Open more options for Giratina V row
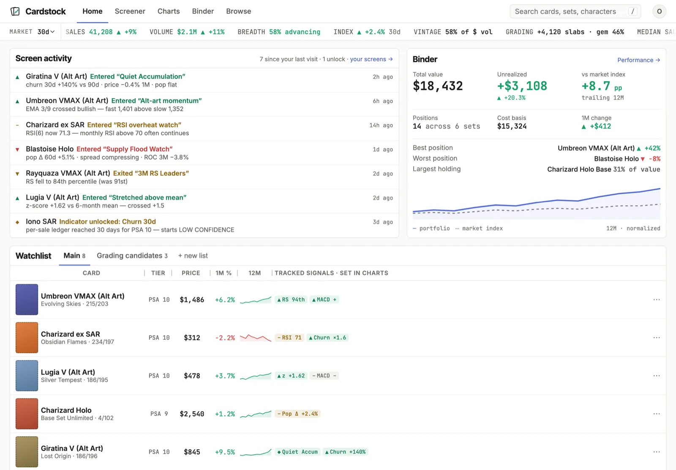676x470 pixels. coord(656,452)
